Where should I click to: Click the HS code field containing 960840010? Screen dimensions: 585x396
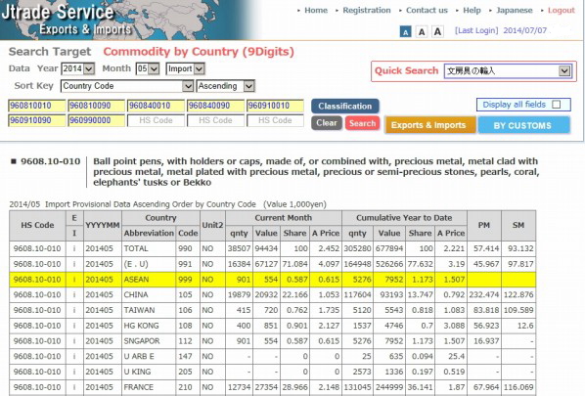point(156,106)
